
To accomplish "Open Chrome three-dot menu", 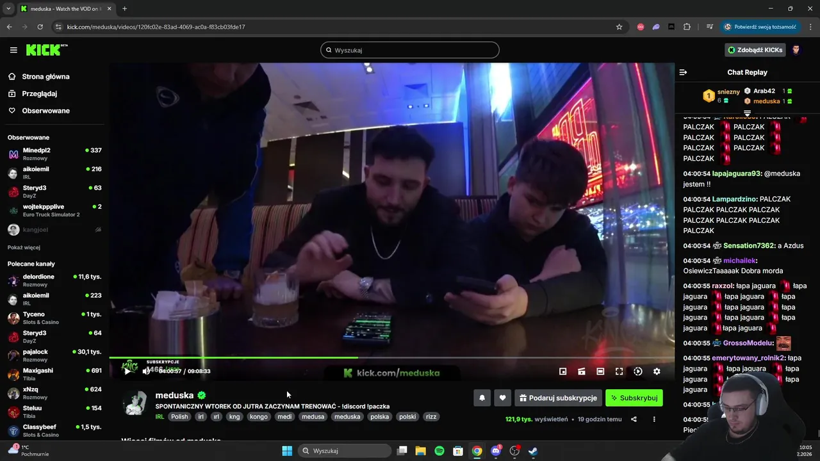I will (811, 27).
